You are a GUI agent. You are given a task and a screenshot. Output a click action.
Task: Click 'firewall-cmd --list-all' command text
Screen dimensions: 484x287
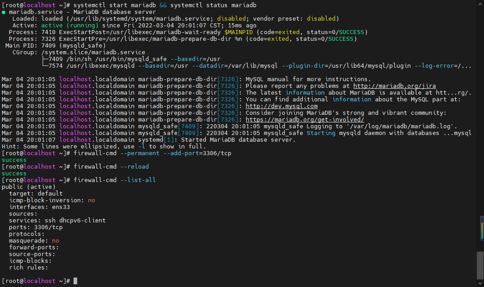pyautogui.click(x=114, y=180)
